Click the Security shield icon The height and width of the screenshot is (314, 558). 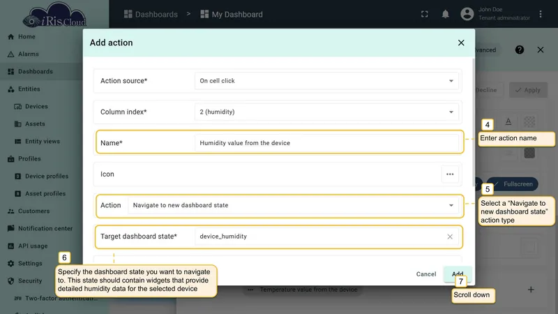10,281
